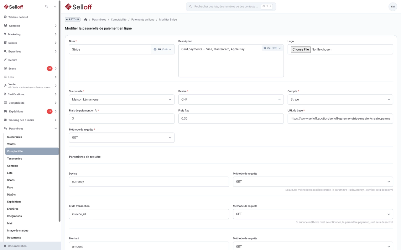Click the Expéditions badge showing 11
401x250 pixels.
[49, 111]
